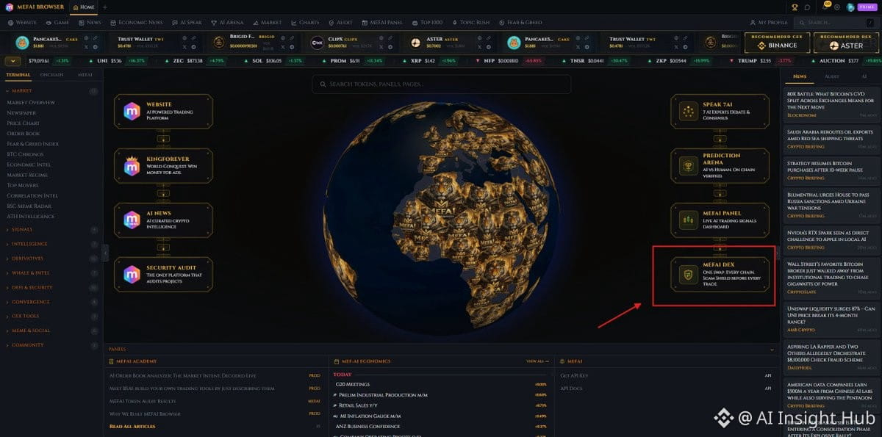Go to News in the top navigation bar
Image resolution: width=882 pixels, height=437 pixels.
click(90, 23)
